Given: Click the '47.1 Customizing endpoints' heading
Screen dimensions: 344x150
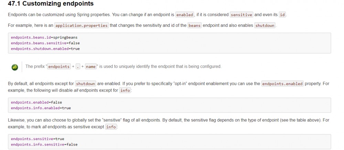Looking at the screenshot, I should click(51, 4).
